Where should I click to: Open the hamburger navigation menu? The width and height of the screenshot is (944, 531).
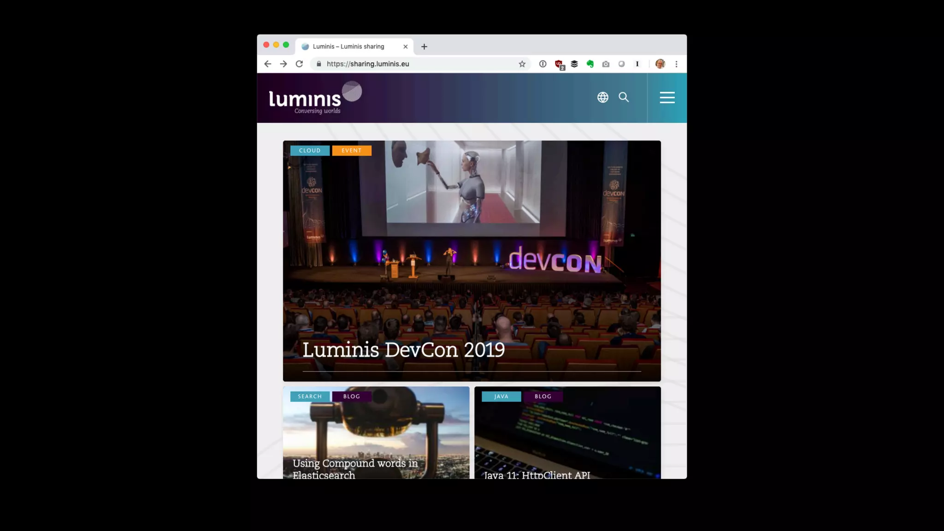click(667, 97)
